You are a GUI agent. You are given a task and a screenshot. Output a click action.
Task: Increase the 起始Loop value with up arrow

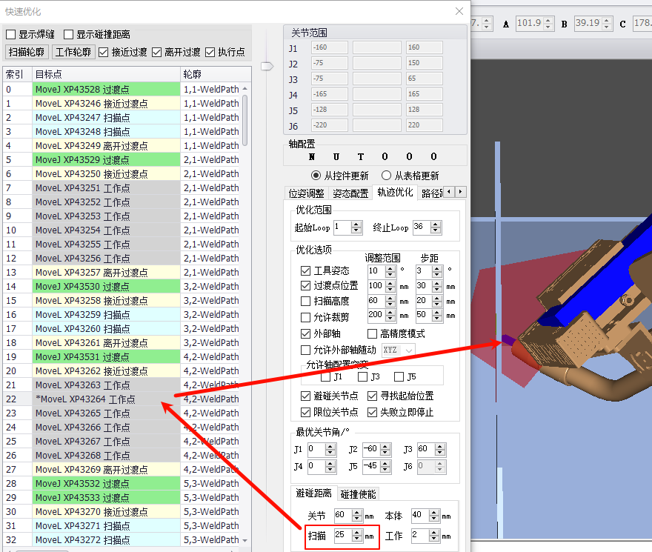pos(357,224)
